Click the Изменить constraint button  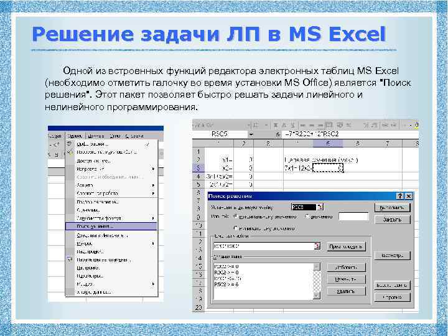346,279
